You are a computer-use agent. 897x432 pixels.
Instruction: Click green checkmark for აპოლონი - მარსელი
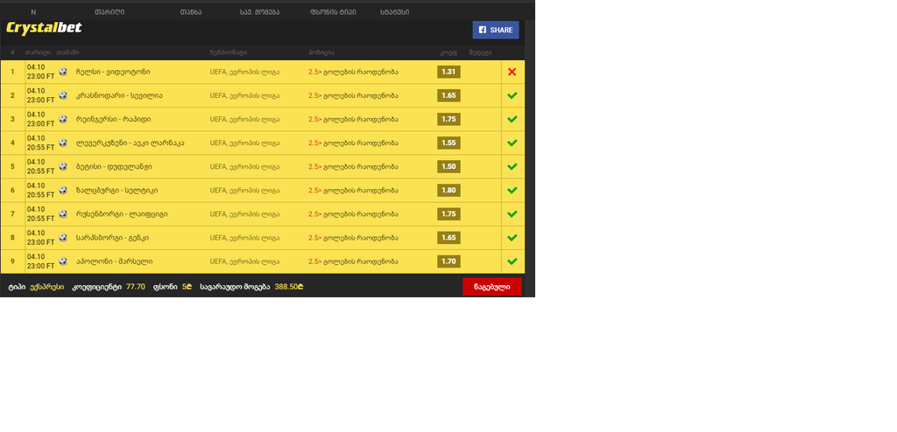pyautogui.click(x=512, y=261)
